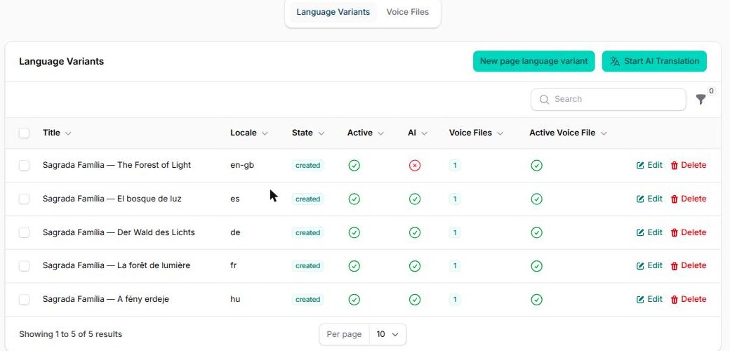Delete the en-gb Forest of Light variant

pyautogui.click(x=688, y=165)
